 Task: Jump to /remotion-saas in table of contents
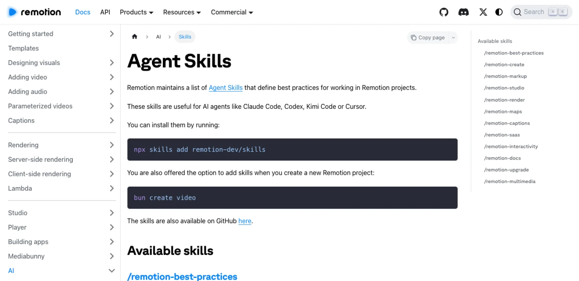[x=502, y=135]
